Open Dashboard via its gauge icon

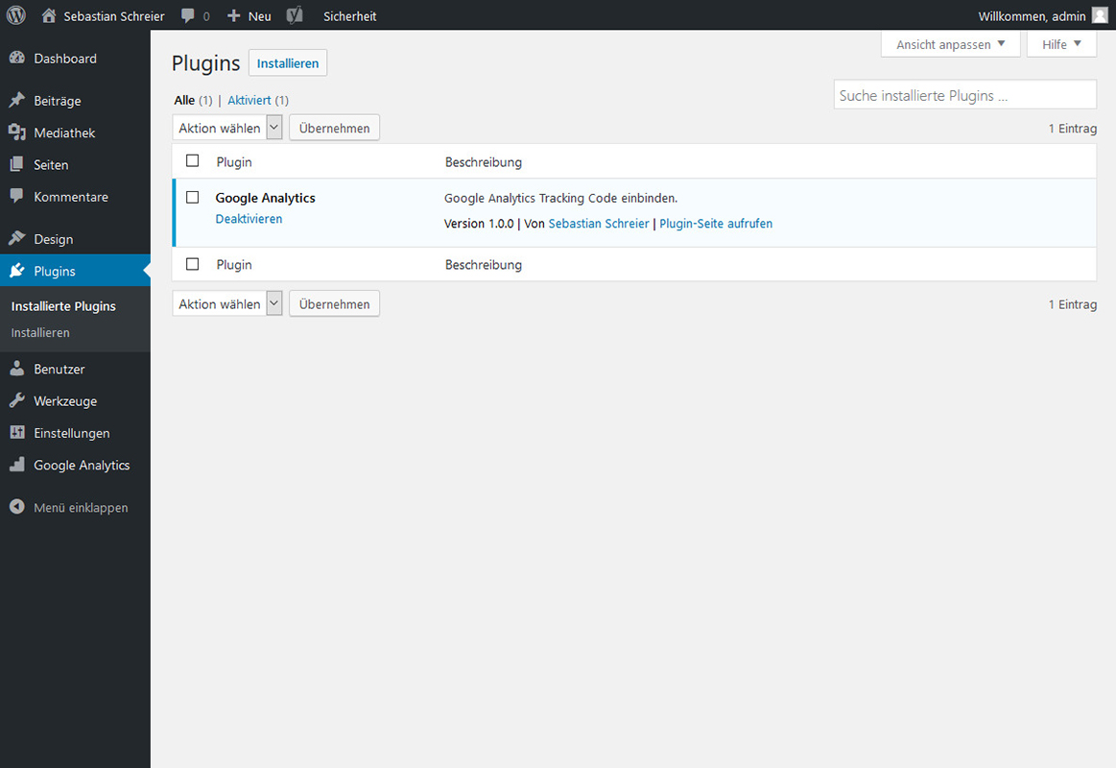click(16, 59)
